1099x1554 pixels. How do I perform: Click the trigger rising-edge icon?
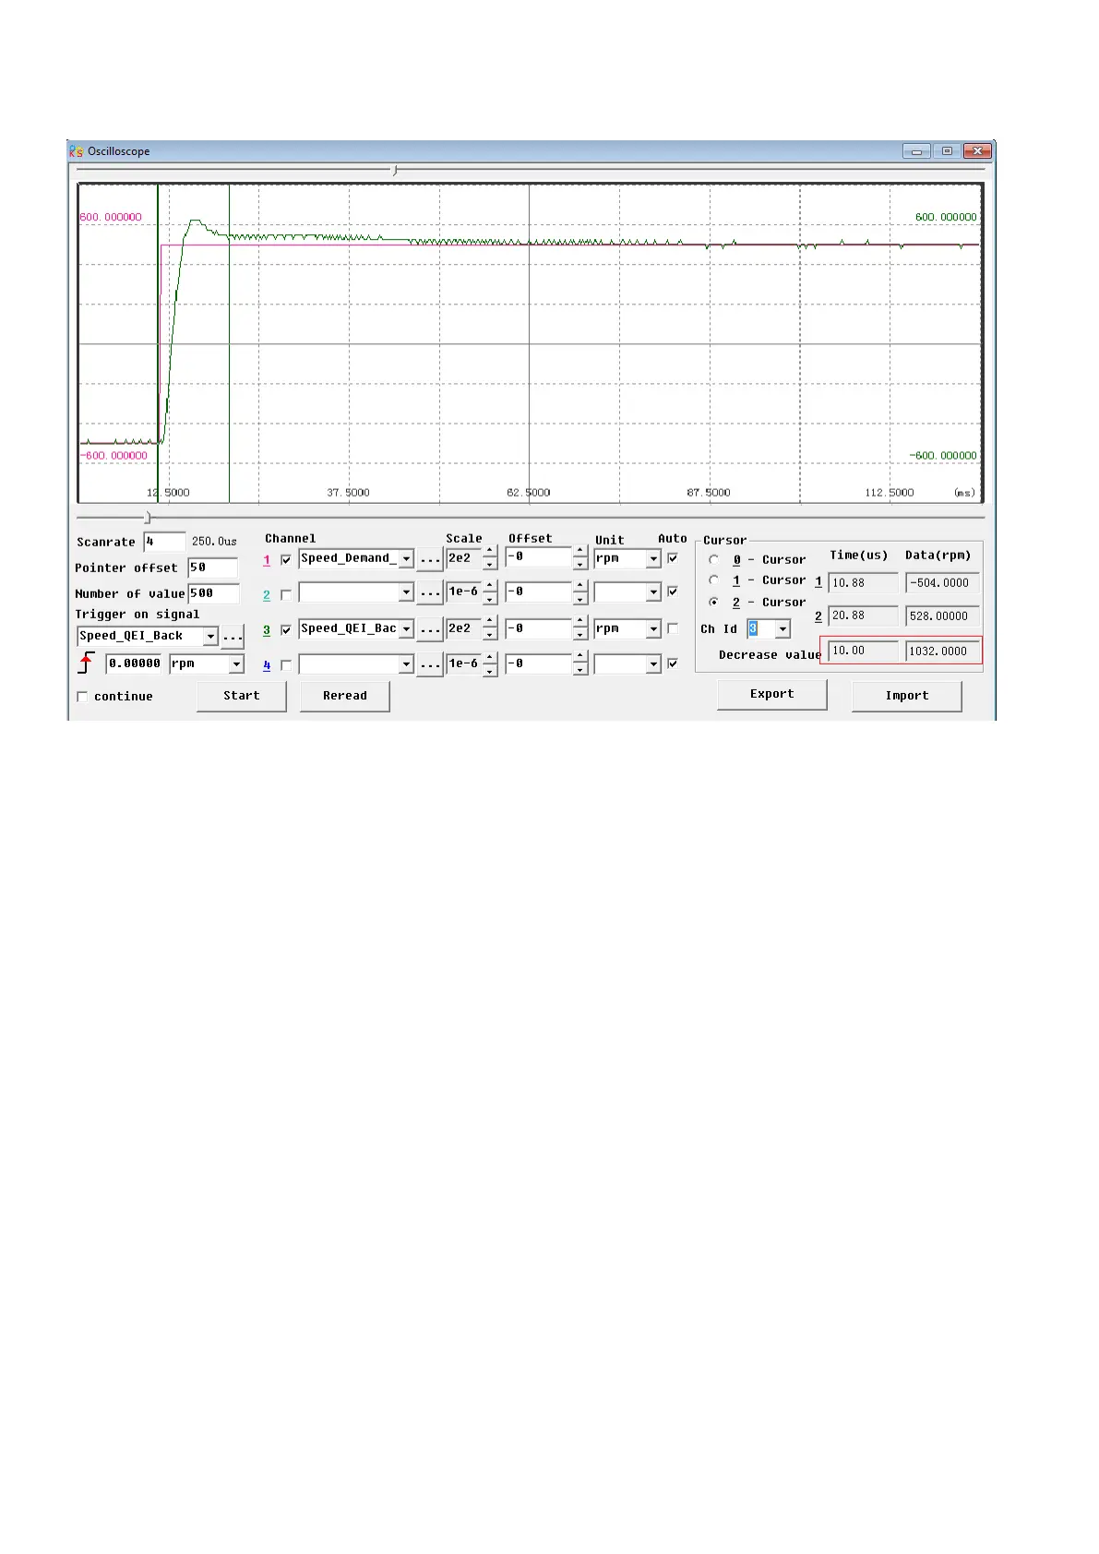tap(87, 663)
